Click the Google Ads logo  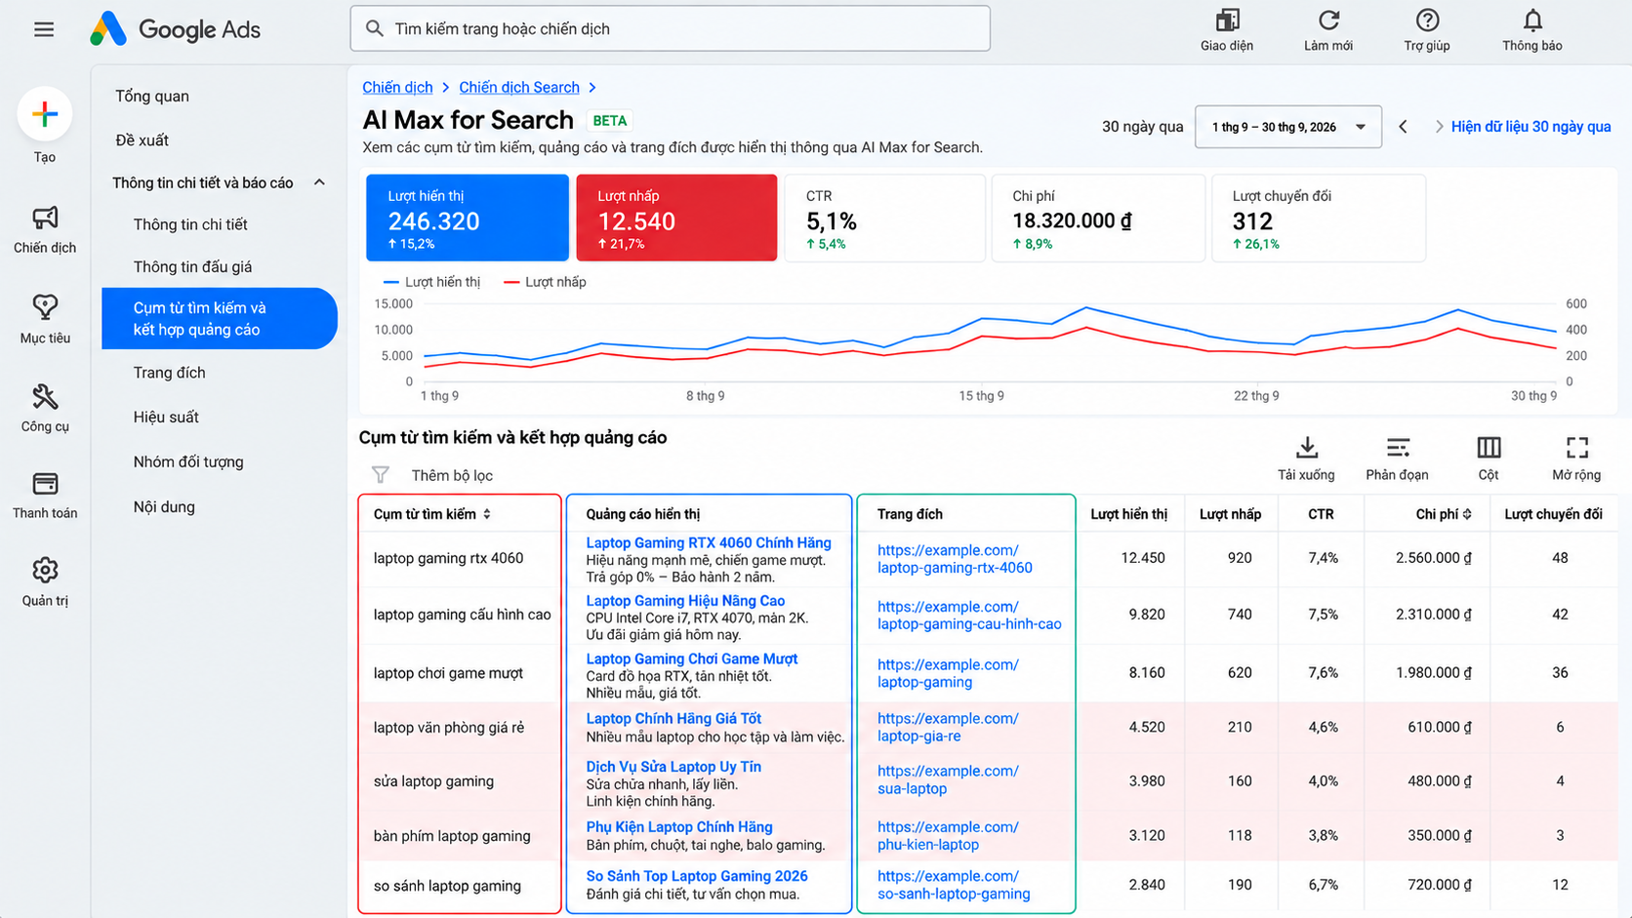[x=176, y=29]
